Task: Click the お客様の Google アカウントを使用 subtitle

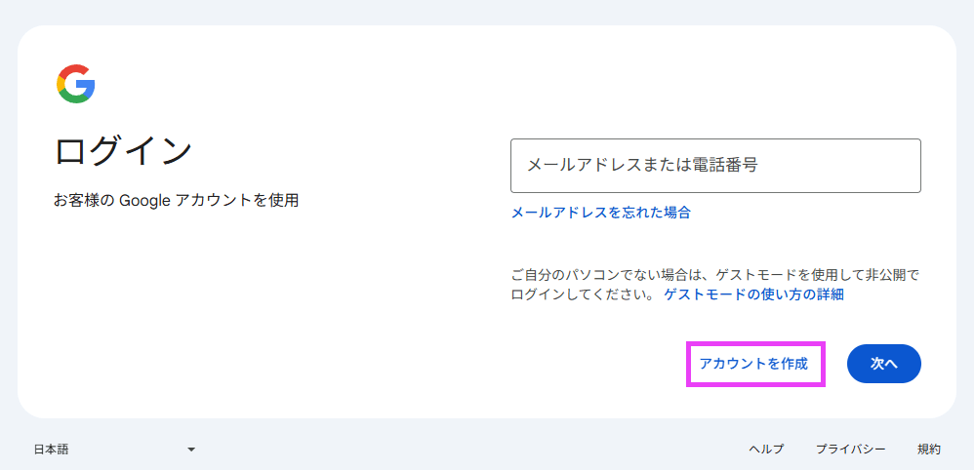Action: pyautogui.click(x=176, y=200)
